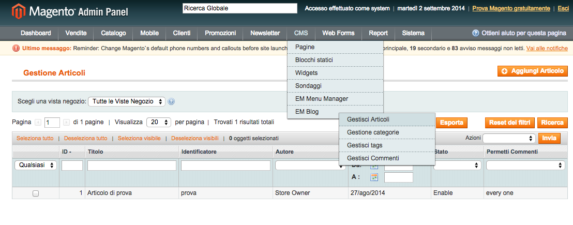This screenshot has height=225, width=573.
Task: Click the Da date input field
Action: 398,167
